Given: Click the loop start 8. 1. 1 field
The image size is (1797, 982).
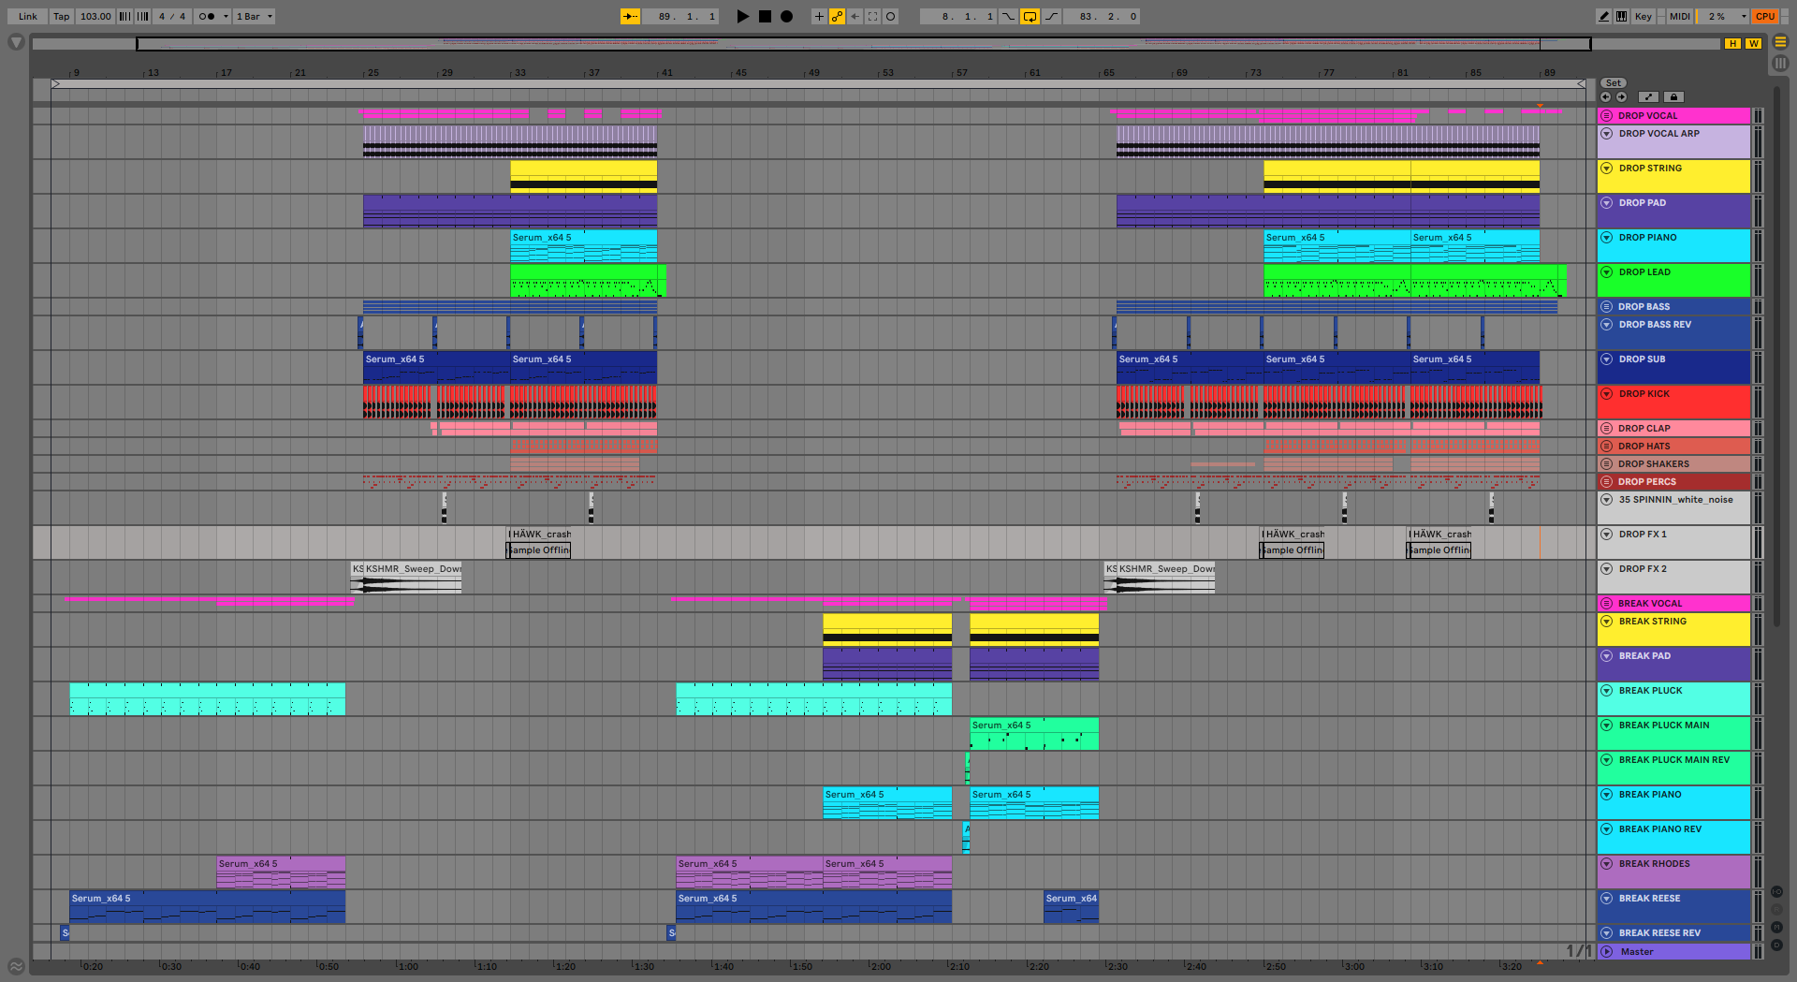Looking at the screenshot, I should [x=958, y=16].
